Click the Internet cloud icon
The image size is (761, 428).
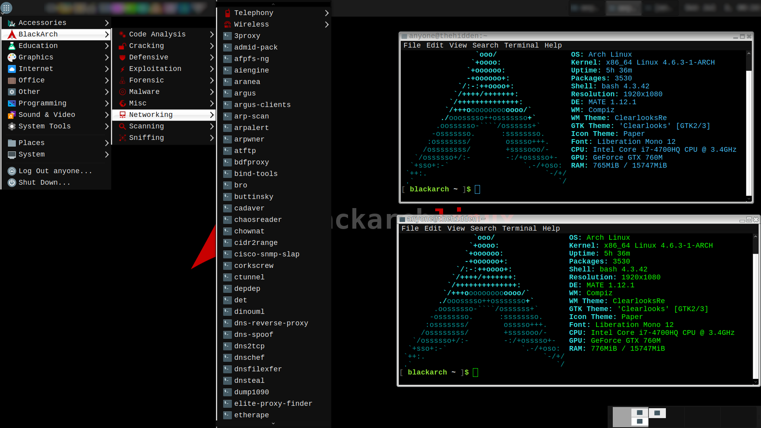click(x=12, y=69)
